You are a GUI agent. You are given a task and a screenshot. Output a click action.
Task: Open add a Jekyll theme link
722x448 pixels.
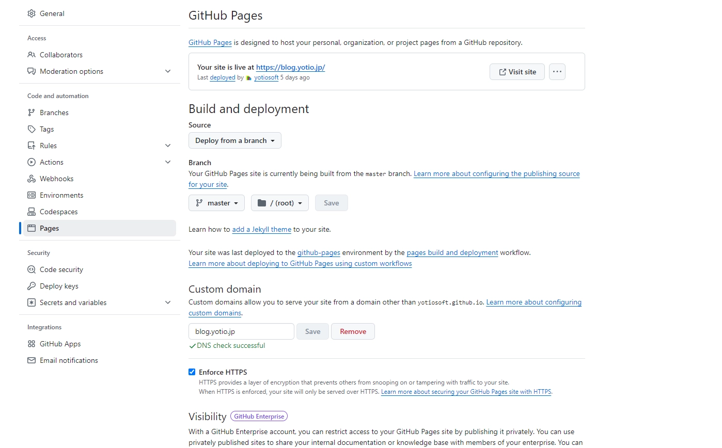coord(262,229)
